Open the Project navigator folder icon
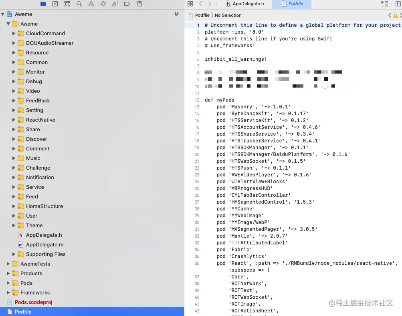This screenshot has height=316, width=402. (x=43, y=4)
